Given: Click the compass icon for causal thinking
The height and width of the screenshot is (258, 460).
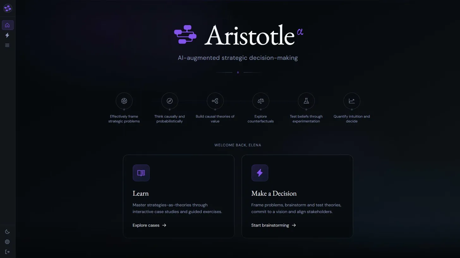Looking at the screenshot, I should coord(170,101).
